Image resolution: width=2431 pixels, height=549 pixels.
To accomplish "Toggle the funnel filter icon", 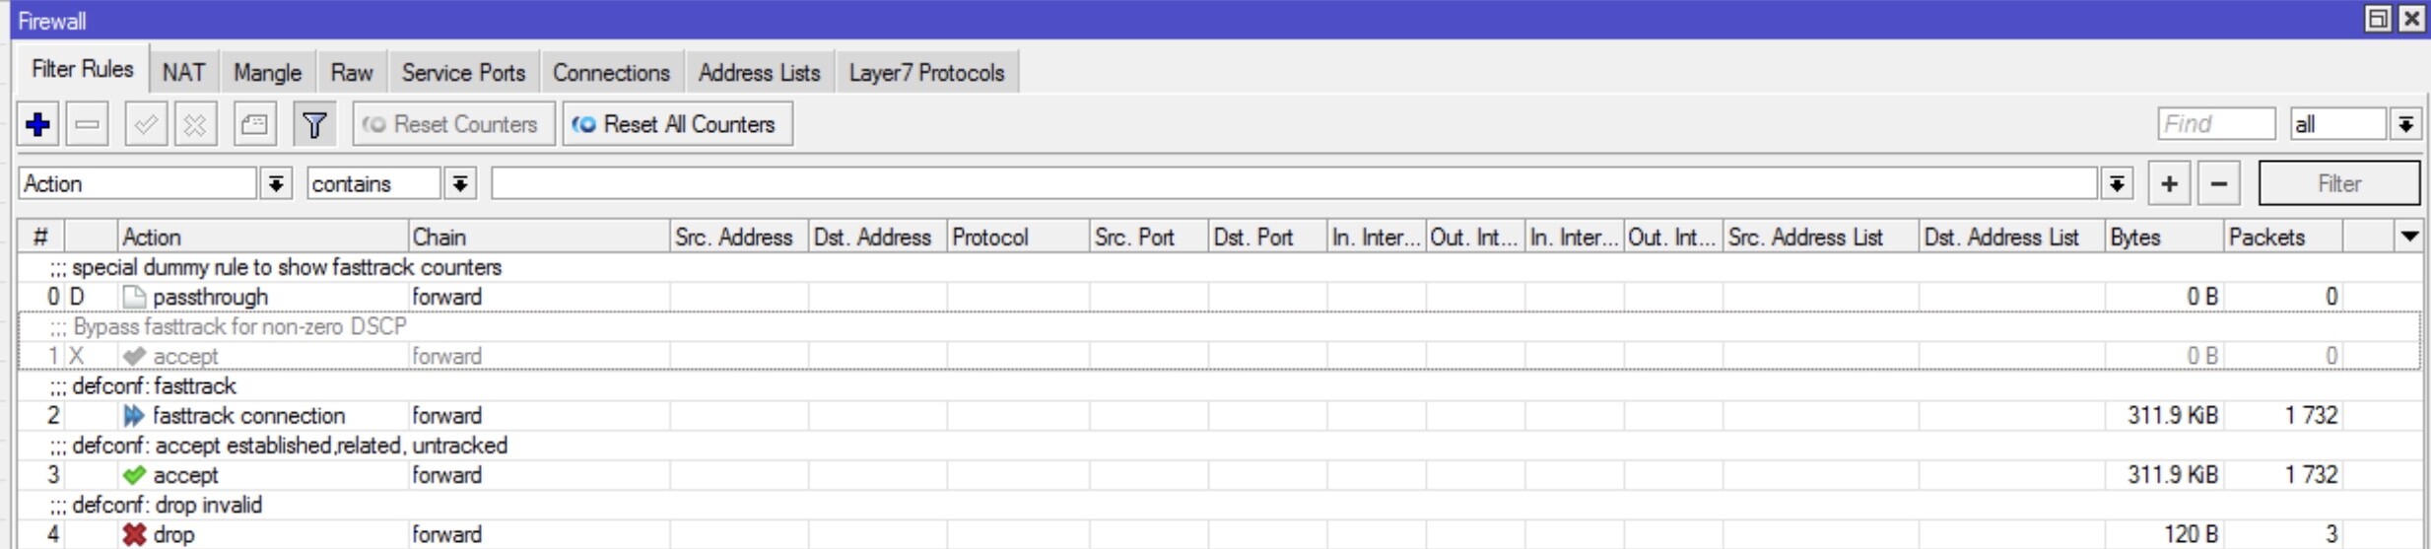I will [x=314, y=124].
